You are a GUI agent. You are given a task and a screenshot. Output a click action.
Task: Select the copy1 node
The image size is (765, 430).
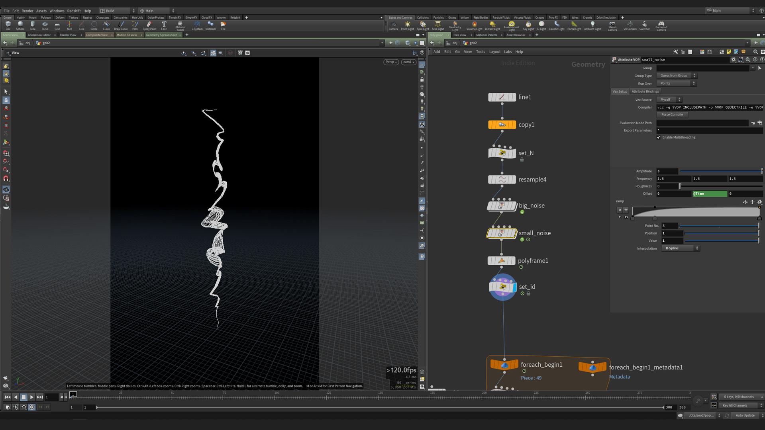click(502, 125)
